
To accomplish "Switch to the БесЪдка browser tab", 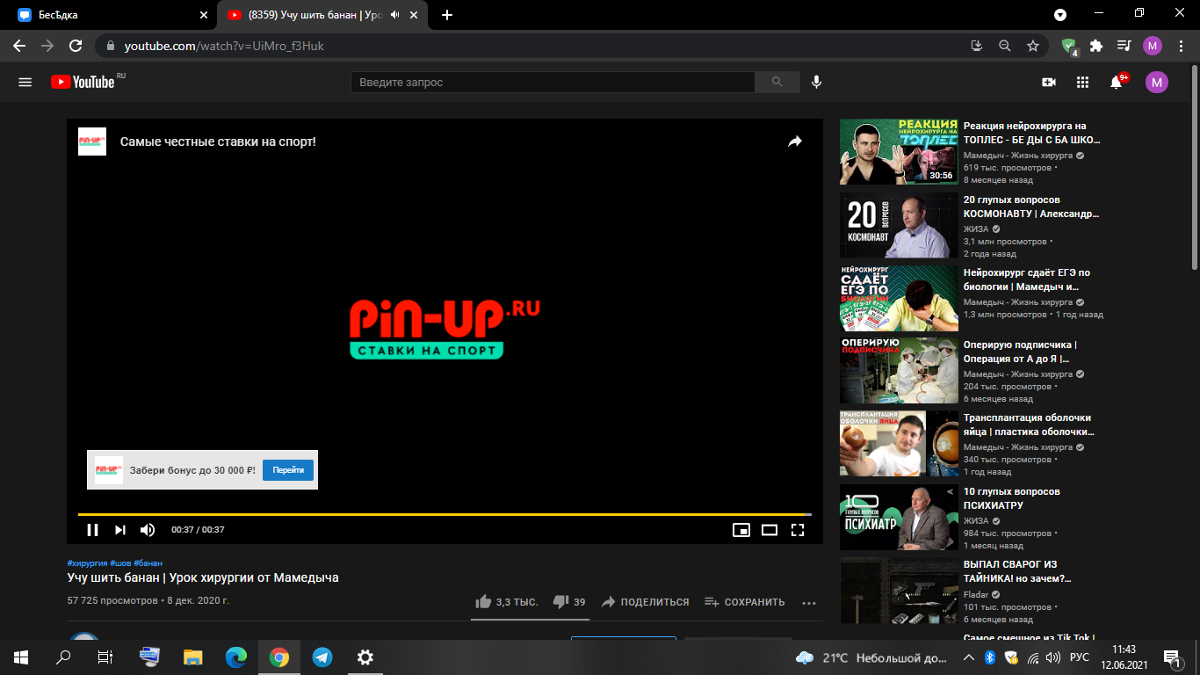I will tap(110, 15).
